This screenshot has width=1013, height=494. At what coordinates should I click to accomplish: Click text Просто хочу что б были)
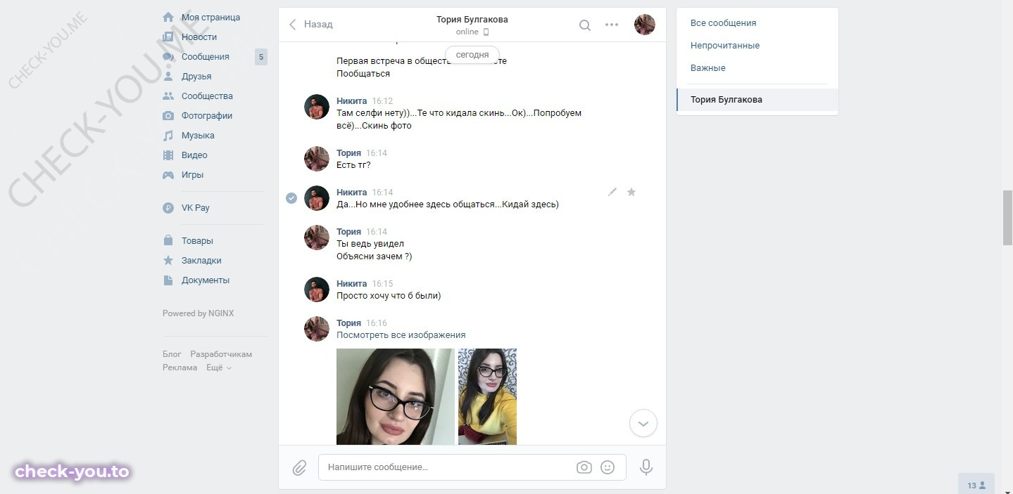tap(389, 296)
